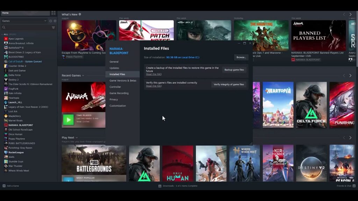
Task: Open the Friends & Chat icon
Action: (x=354, y=186)
